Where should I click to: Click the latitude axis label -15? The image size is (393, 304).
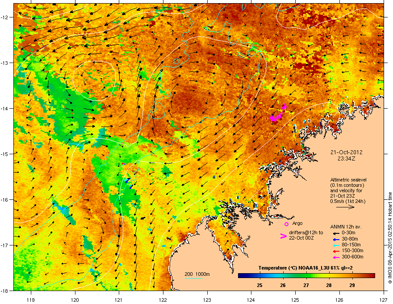5,154
